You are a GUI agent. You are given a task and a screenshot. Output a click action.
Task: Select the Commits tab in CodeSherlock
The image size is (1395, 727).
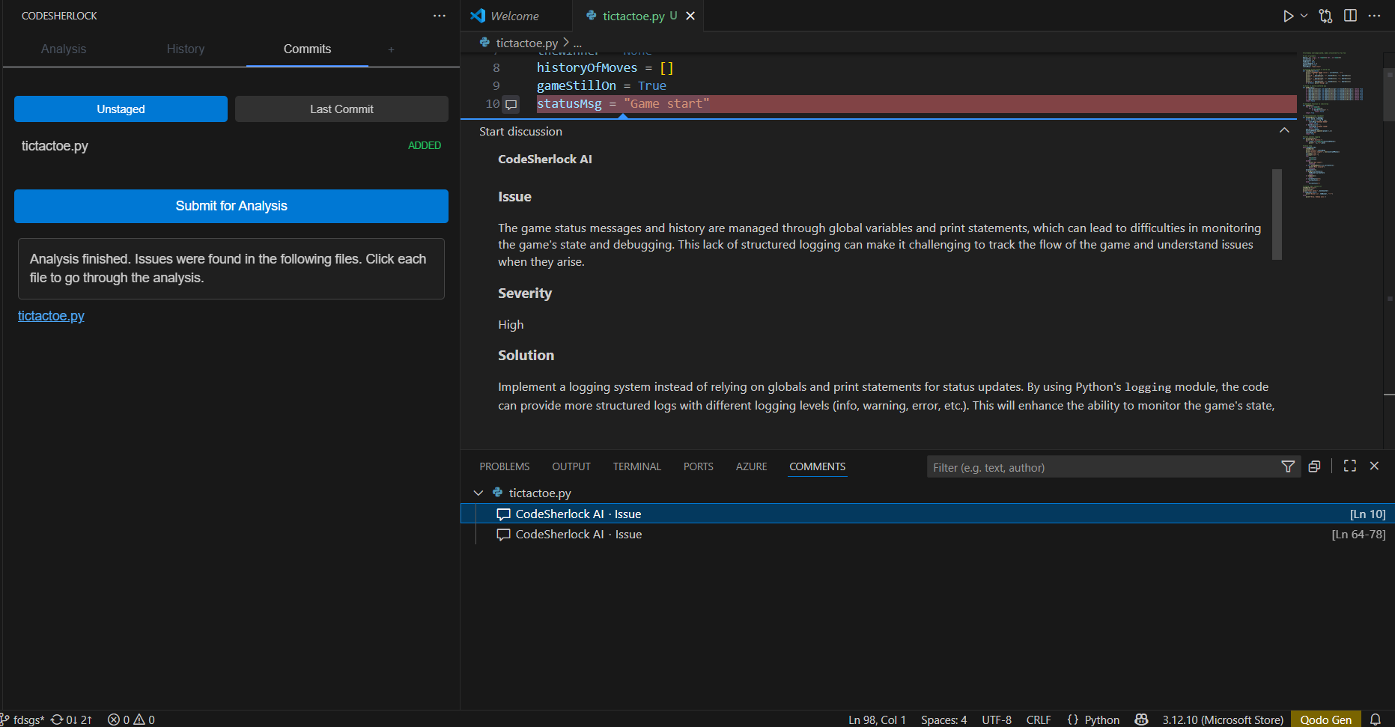pos(307,49)
